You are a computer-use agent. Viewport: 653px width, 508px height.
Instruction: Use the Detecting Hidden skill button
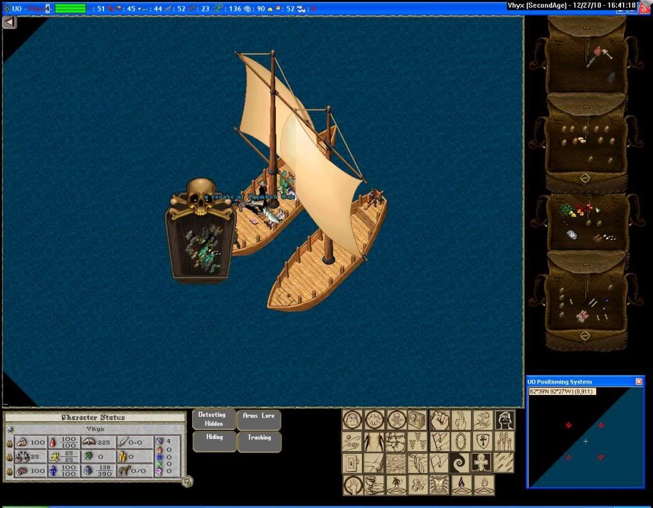[214, 419]
